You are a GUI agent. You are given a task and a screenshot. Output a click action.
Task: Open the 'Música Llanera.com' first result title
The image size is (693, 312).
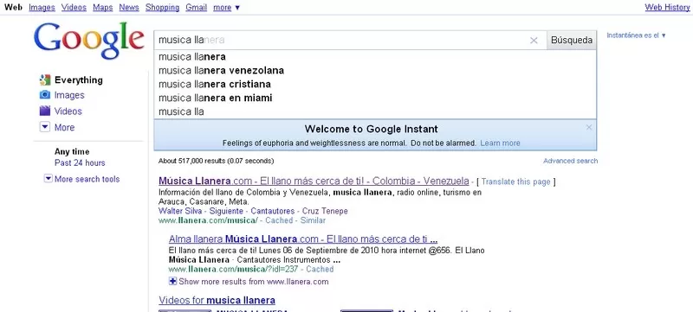tap(314, 181)
